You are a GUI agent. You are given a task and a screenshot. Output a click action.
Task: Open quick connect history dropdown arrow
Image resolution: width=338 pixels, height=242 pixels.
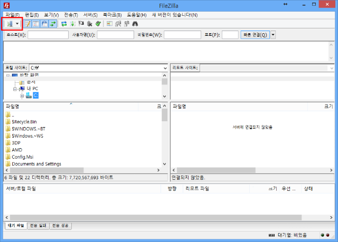click(x=273, y=35)
